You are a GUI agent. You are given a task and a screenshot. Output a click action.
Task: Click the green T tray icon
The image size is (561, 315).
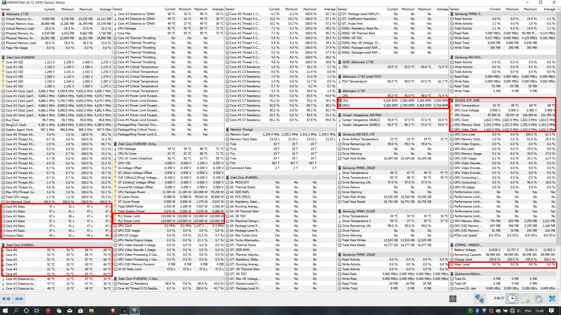470,310
